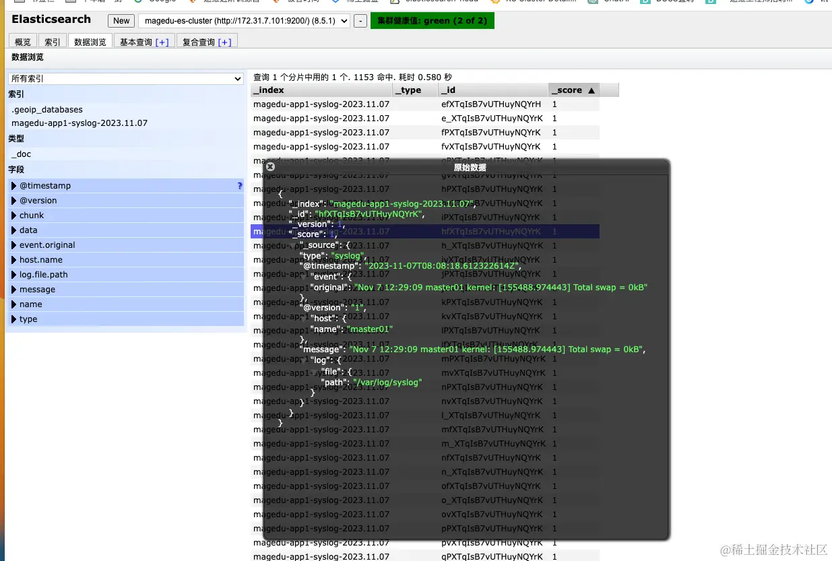Close the 原始数据 popup with the X icon
The height and width of the screenshot is (561, 832).
pyautogui.click(x=270, y=166)
